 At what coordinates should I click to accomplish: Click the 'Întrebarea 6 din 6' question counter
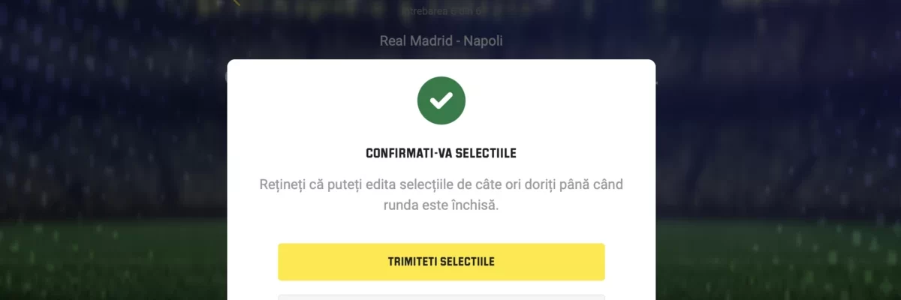(x=441, y=10)
